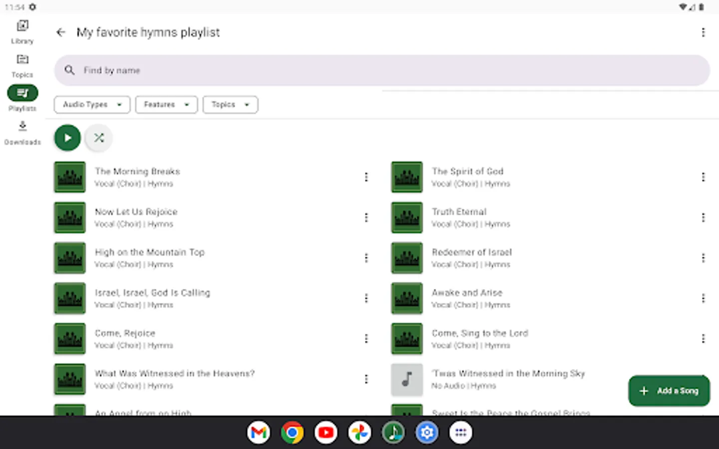The width and height of the screenshot is (719, 449).
Task: Select the song Truth Eternal
Action: (x=459, y=212)
